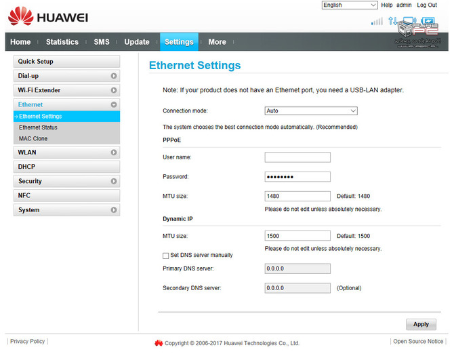
Task: Collapse the Ethernet sidebar section
Action: pos(114,105)
